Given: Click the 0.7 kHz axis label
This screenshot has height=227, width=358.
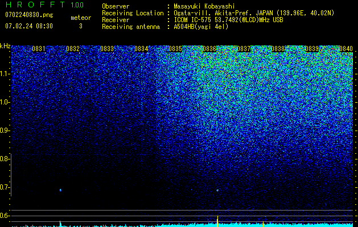Looking at the screenshot, I should tap(4, 187).
